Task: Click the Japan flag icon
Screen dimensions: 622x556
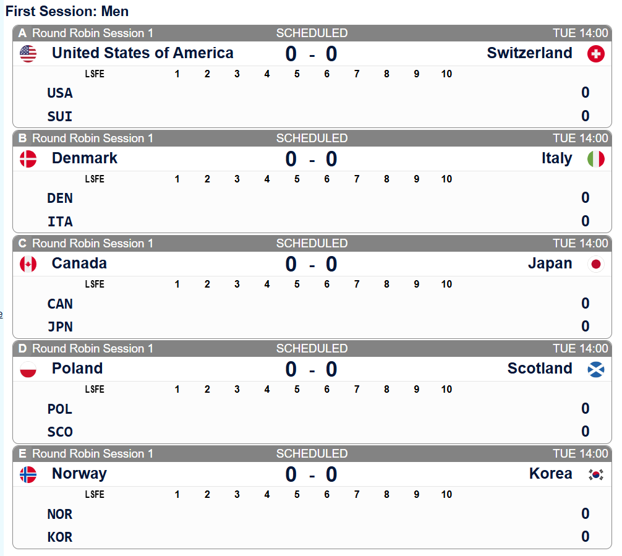Action: click(595, 264)
